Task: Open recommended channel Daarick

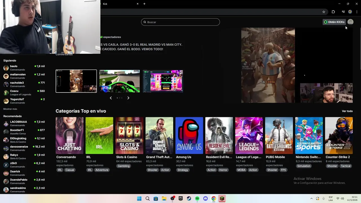Action: 24,173
